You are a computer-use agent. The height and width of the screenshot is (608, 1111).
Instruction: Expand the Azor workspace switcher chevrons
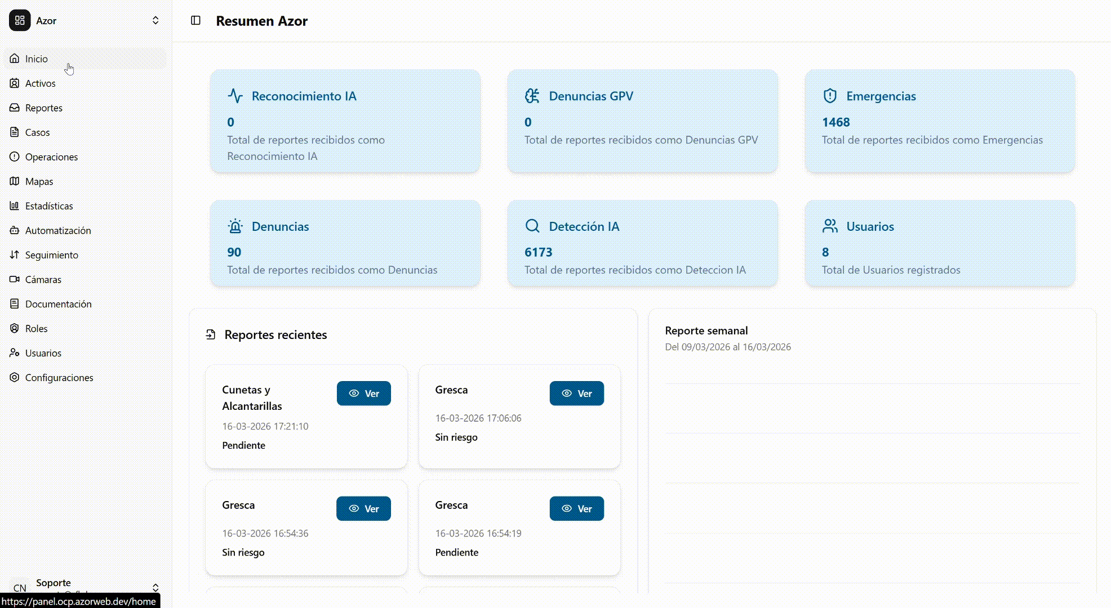pos(155,20)
